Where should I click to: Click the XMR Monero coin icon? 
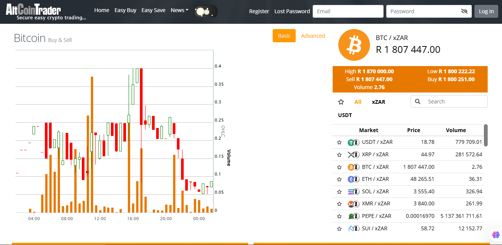click(x=351, y=204)
